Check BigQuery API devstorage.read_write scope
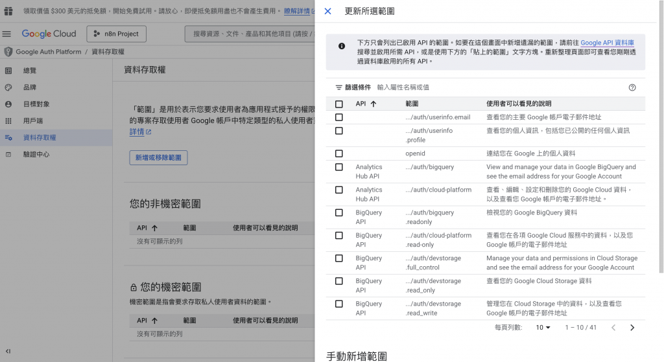 [x=338, y=304]
